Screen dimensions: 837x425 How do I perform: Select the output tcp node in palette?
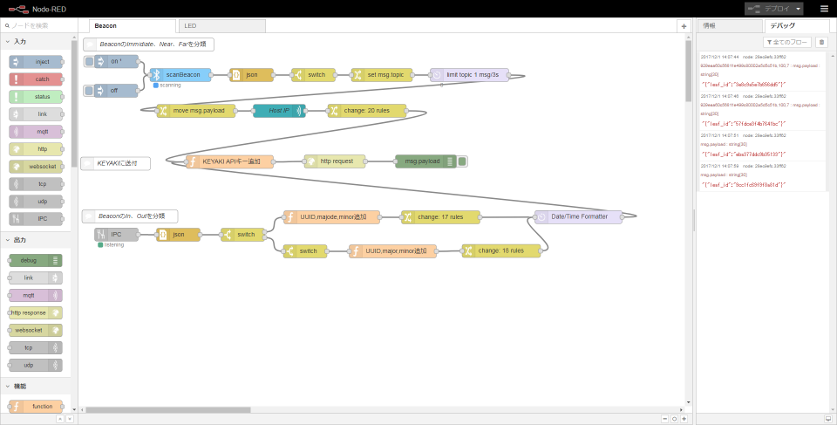36,348
